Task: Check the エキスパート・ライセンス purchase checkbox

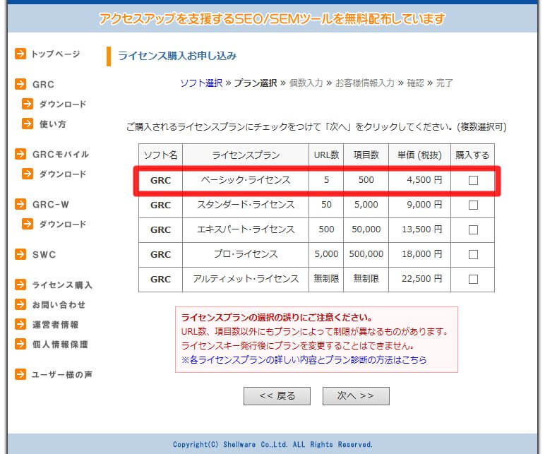Action: (x=473, y=229)
